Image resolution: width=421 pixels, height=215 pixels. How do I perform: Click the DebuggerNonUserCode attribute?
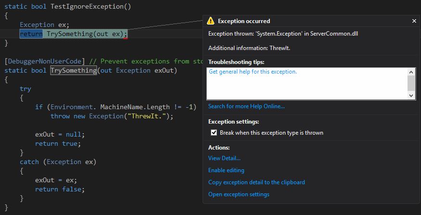coord(45,62)
